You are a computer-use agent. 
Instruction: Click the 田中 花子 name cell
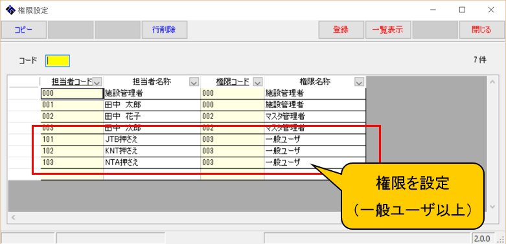(152, 116)
